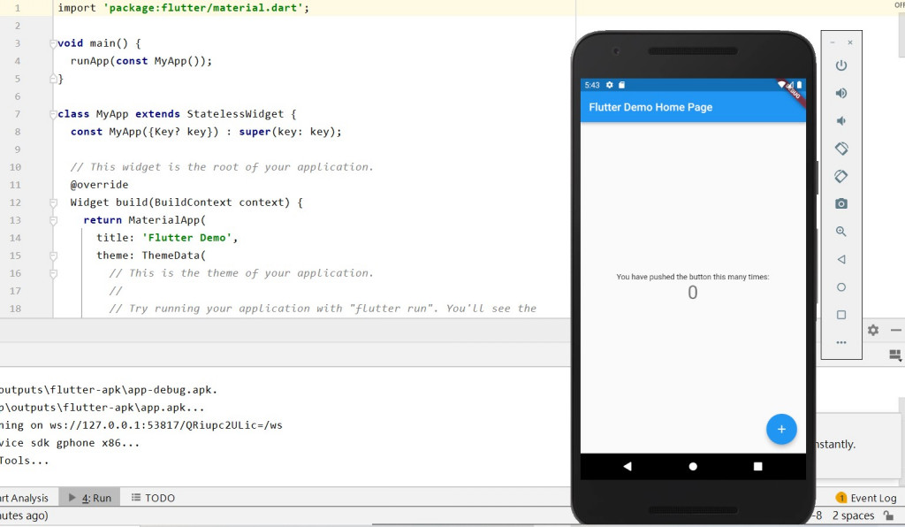Click the import statement on line 1

(184, 8)
